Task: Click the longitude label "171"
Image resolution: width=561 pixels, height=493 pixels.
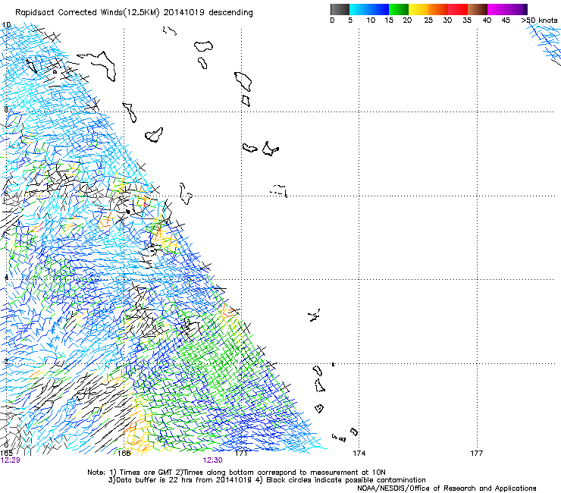Action: click(x=241, y=454)
